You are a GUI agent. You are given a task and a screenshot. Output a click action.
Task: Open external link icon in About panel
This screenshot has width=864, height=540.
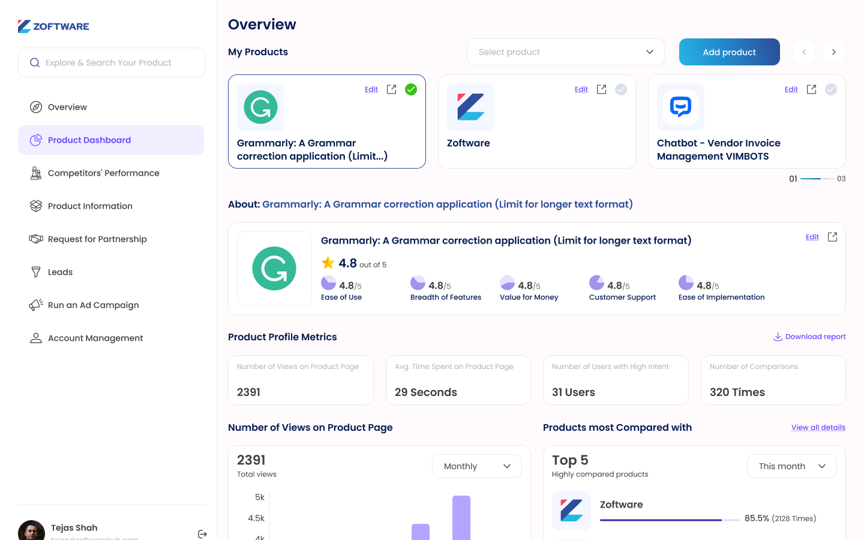coord(832,237)
